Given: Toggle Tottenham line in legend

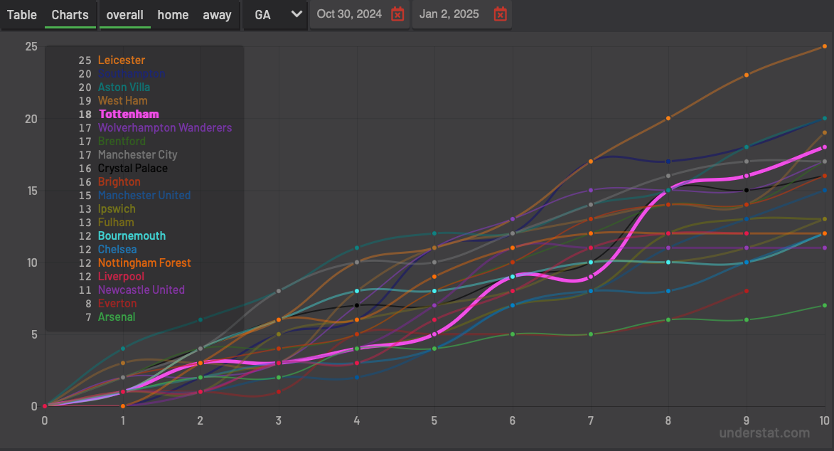Looking at the screenshot, I should [x=129, y=114].
